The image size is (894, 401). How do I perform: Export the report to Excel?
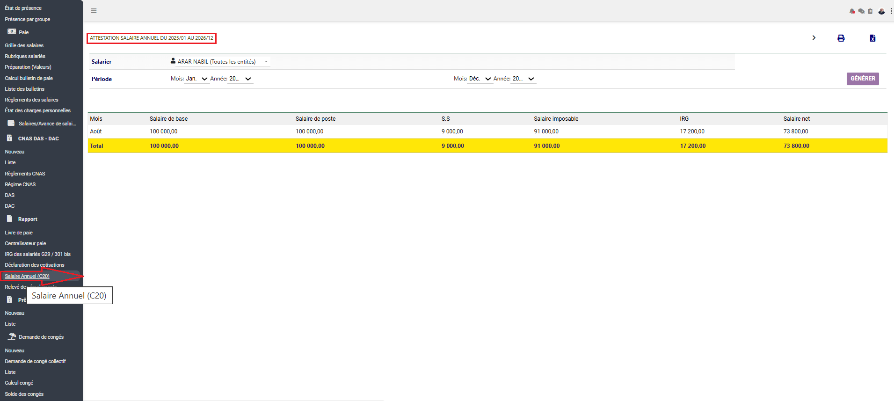pos(872,38)
